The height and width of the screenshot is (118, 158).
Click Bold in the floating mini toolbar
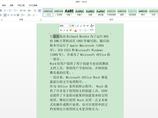pos(61,30)
